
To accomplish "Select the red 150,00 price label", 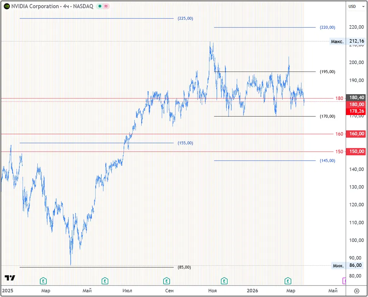I will pyautogui.click(x=356, y=152).
